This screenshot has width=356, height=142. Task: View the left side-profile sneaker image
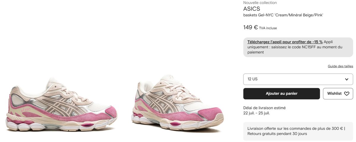61,104
